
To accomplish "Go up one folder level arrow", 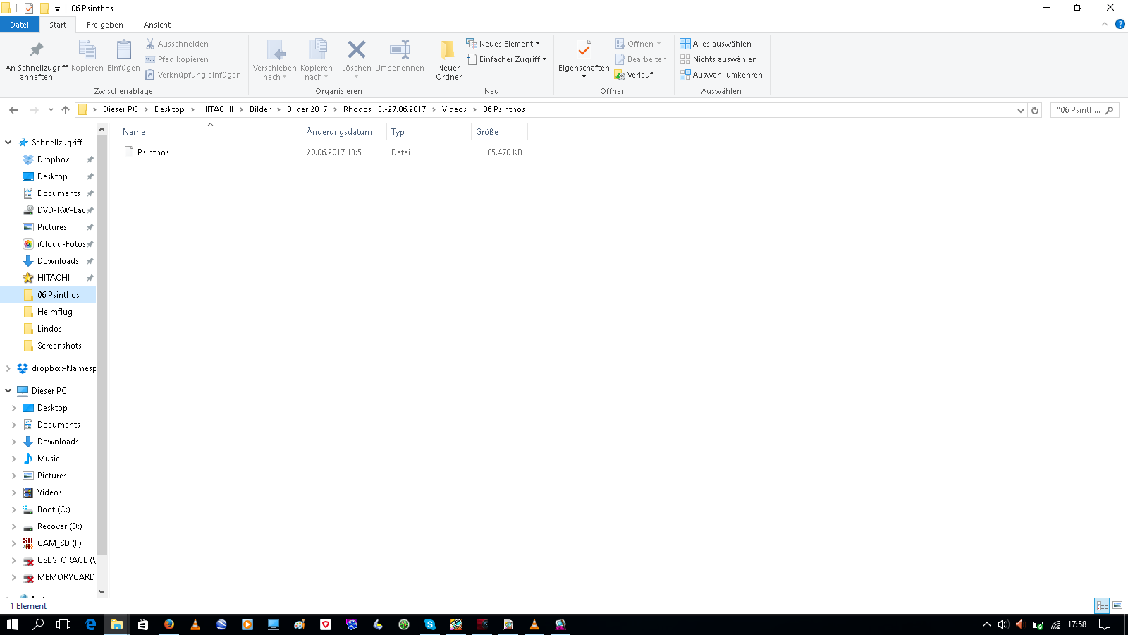I will pos(66,110).
